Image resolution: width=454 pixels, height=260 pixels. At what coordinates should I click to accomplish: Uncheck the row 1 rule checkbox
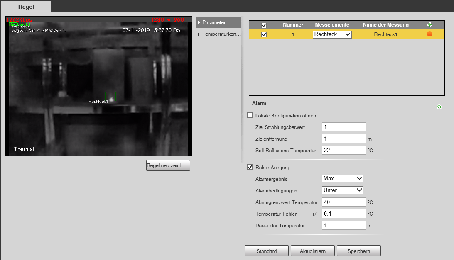pyautogui.click(x=264, y=34)
